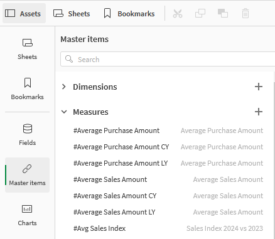Click the search magnifier icon

pos(69,59)
